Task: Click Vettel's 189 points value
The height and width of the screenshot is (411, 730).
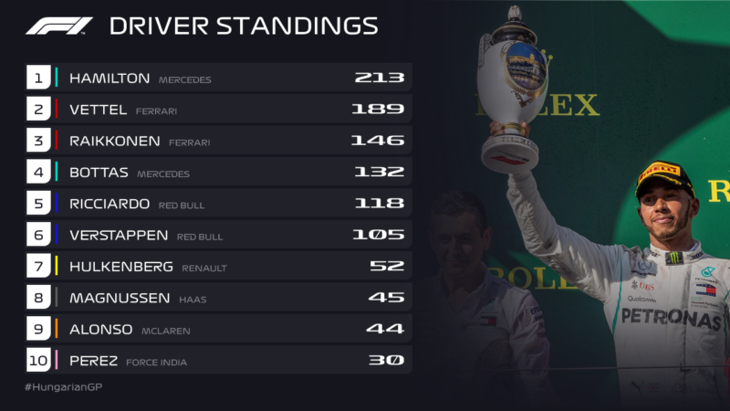Action: 378,109
